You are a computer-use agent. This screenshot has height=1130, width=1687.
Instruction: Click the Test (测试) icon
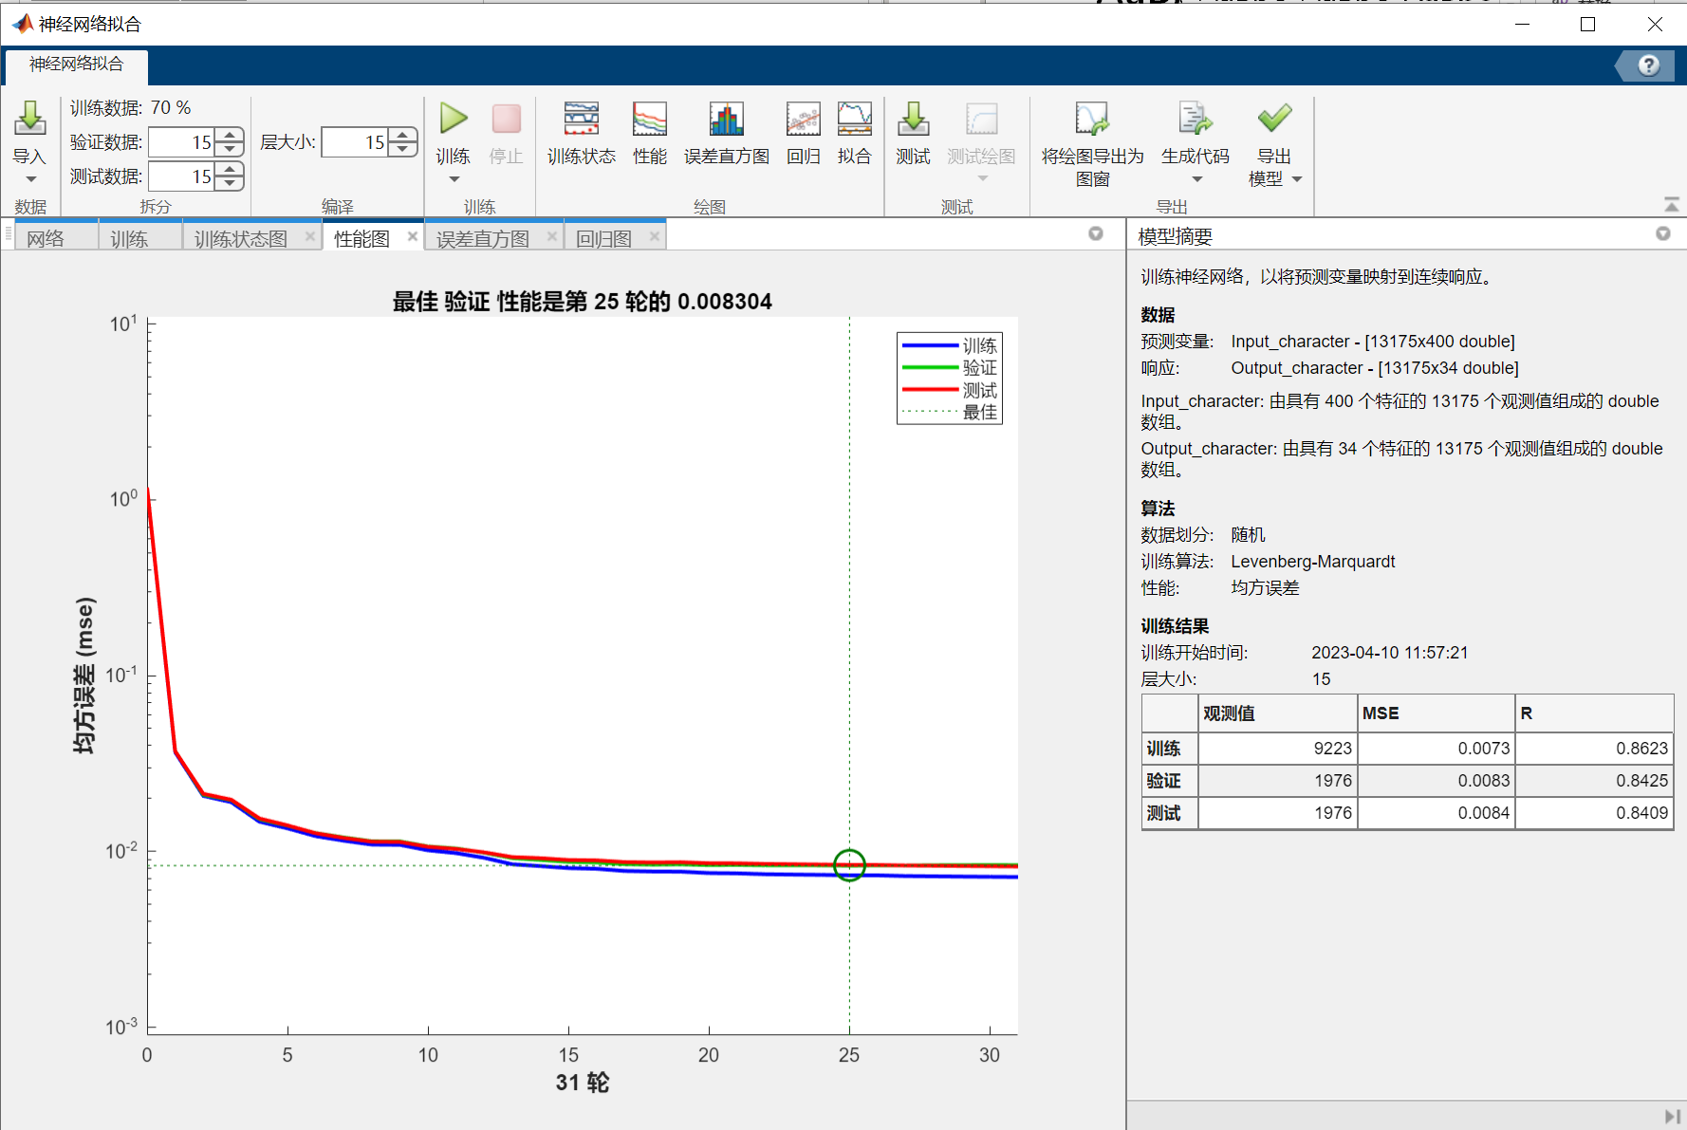(914, 119)
